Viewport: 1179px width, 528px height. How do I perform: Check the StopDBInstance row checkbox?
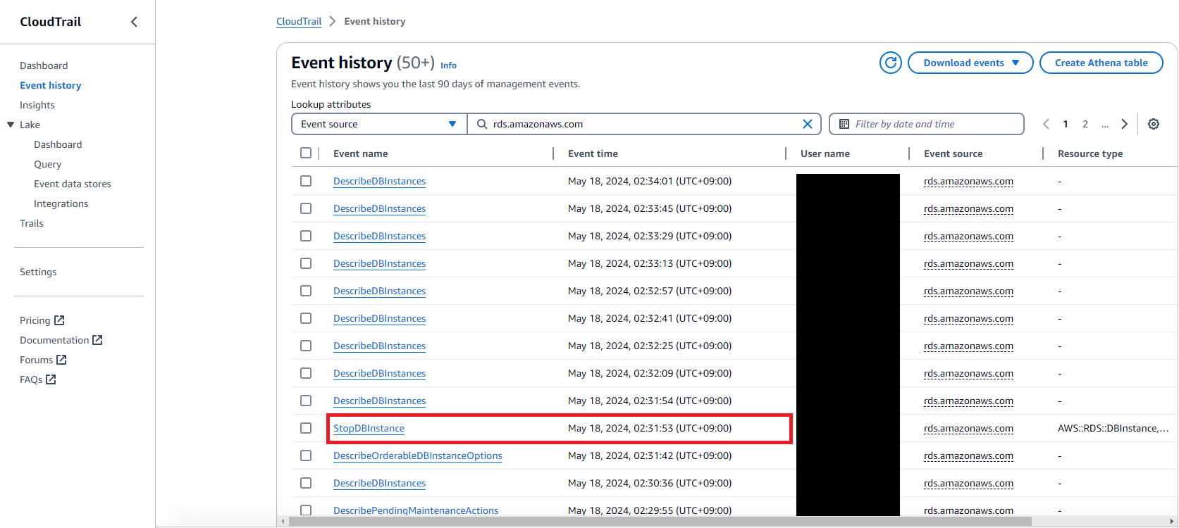click(x=306, y=428)
